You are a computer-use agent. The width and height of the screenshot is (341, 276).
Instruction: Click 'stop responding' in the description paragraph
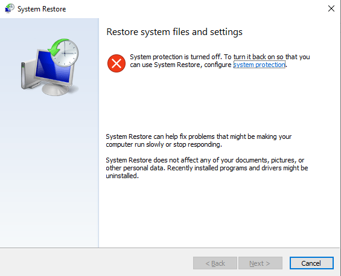point(197,144)
